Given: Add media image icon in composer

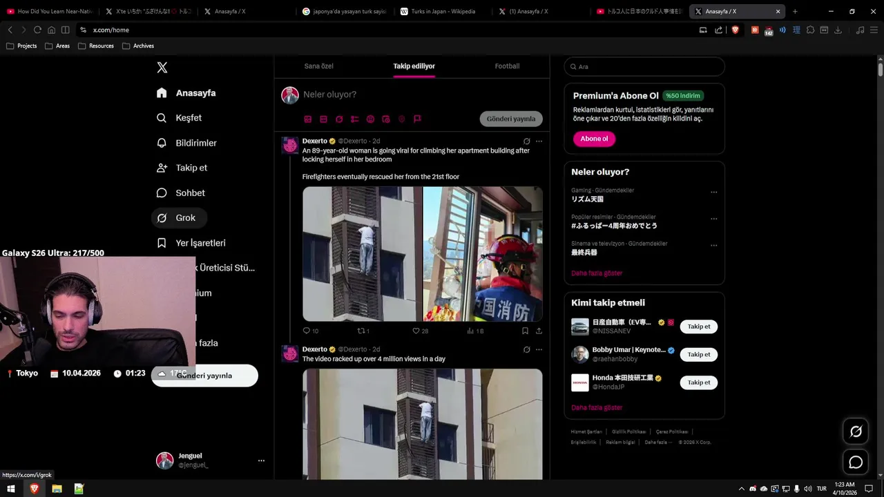Looking at the screenshot, I should pos(308,119).
